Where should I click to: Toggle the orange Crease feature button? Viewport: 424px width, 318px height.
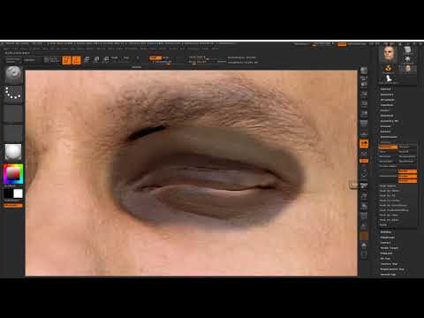coord(408,181)
